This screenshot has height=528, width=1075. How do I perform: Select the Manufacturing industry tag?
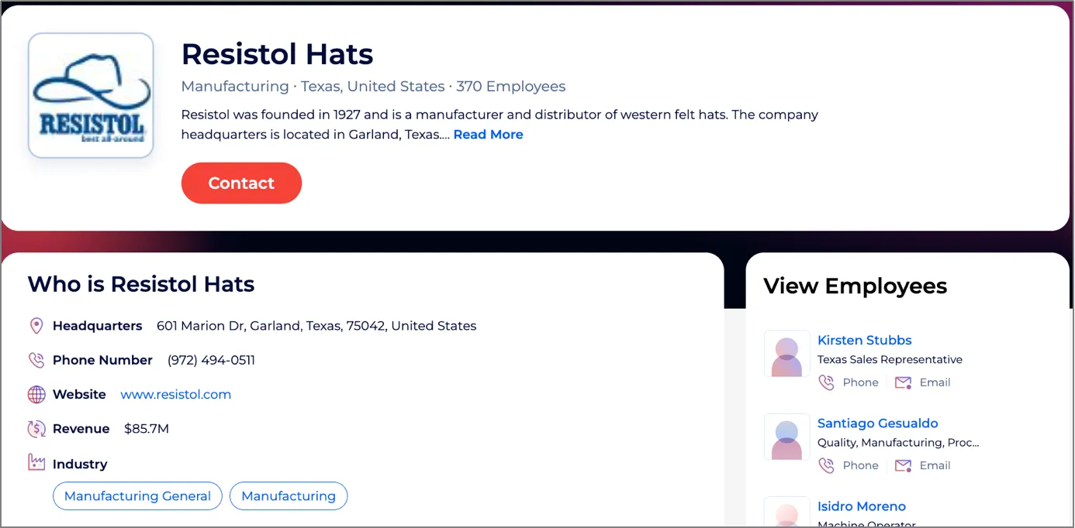click(289, 496)
